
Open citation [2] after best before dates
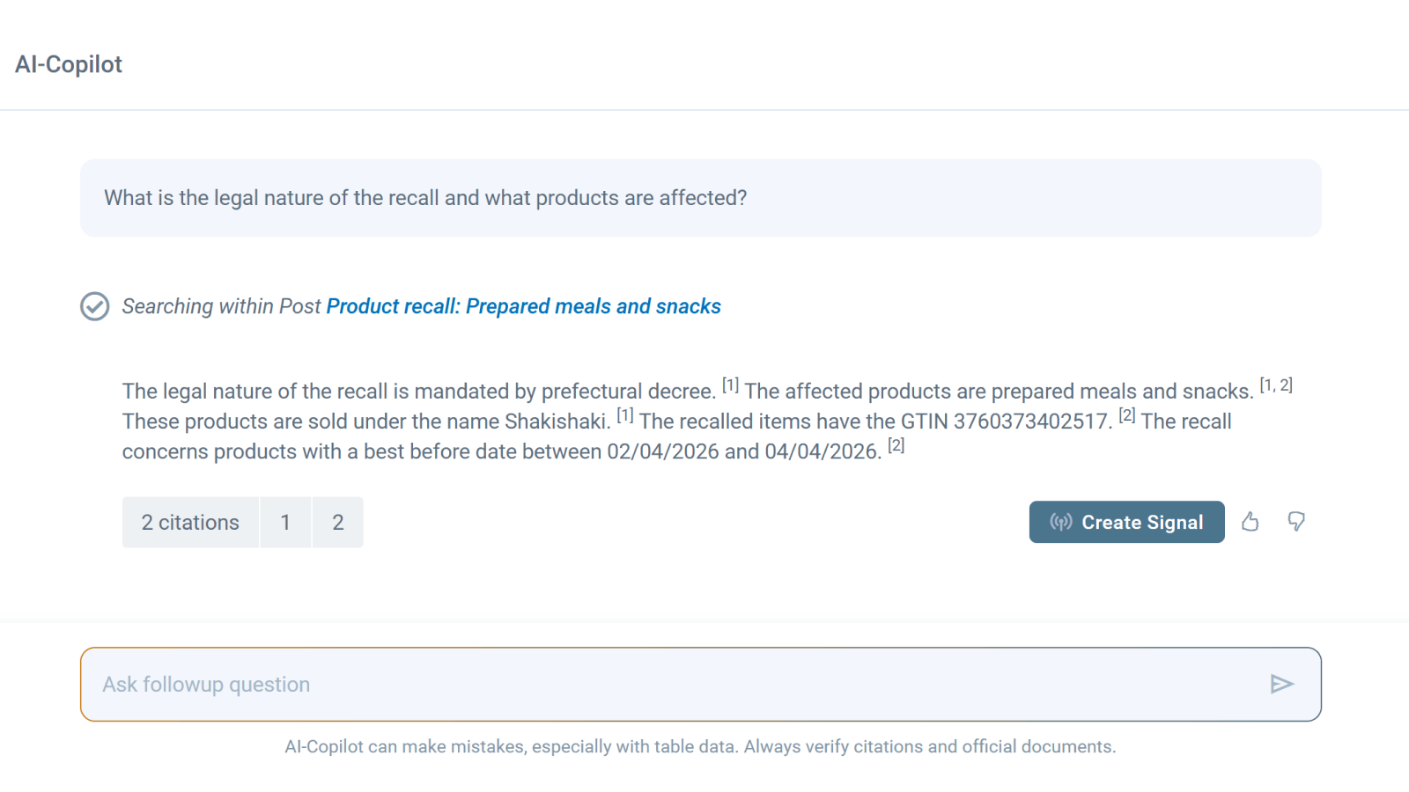coord(896,445)
